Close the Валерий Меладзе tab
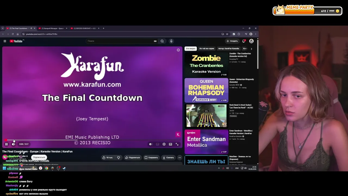This screenshot has height=196, width=348. point(66,28)
